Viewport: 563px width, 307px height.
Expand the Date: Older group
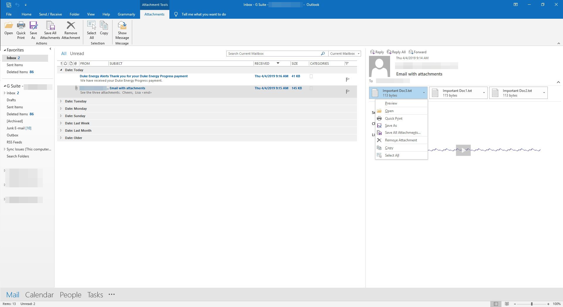tap(61, 138)
